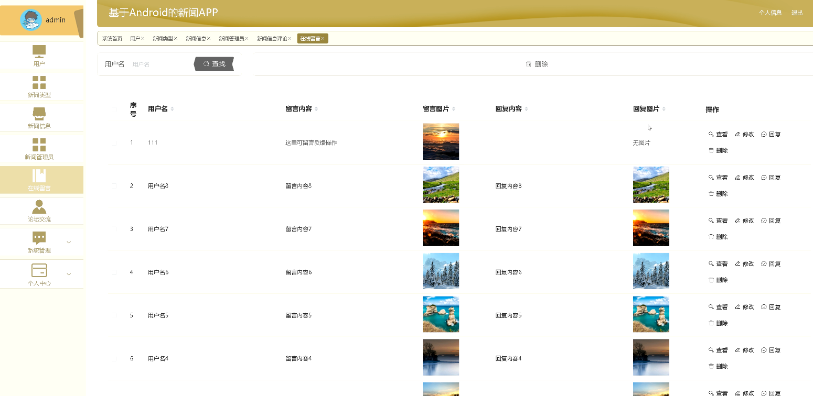This screenshot has width=813, height=396.
Task: Select the 用户名4 row checkbox
Action: (115, 358)
